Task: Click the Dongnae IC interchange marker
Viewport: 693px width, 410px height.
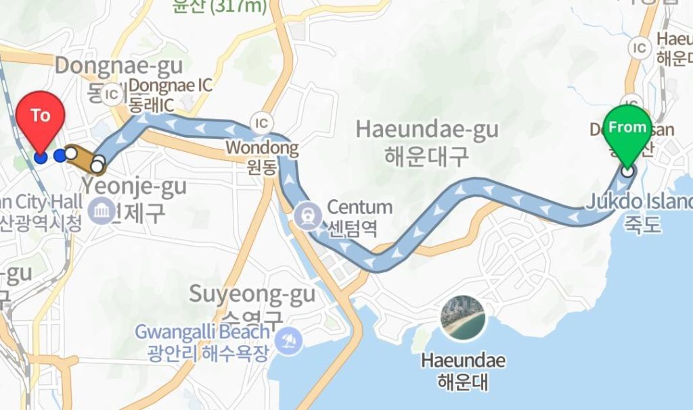Action: (x=112, y=94)
